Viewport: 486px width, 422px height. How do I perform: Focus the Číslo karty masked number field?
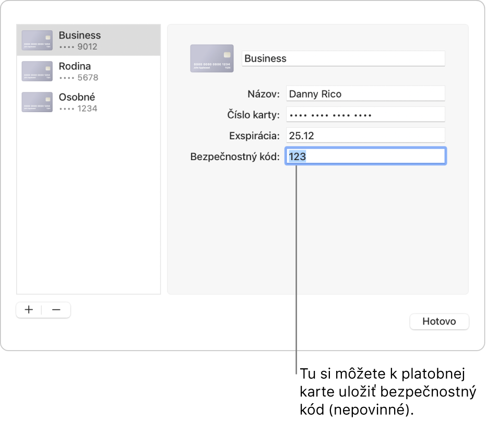(365, 115)
